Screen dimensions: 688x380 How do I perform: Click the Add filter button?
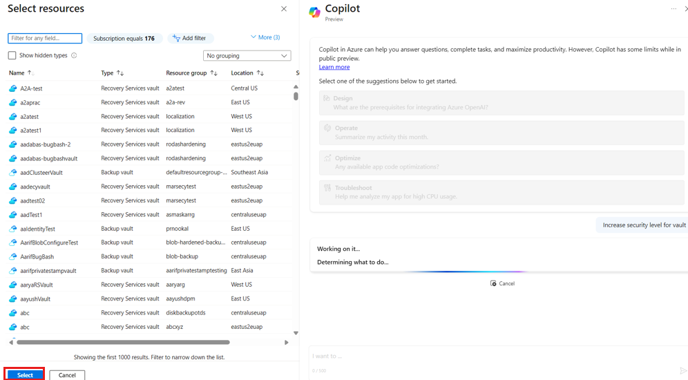[x=190, y=39]
